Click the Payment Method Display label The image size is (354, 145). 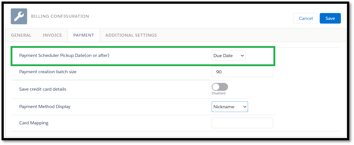pos(45,106)
